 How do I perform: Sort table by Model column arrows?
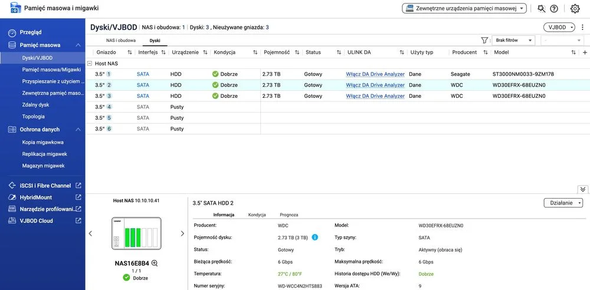tap(573, 52)
